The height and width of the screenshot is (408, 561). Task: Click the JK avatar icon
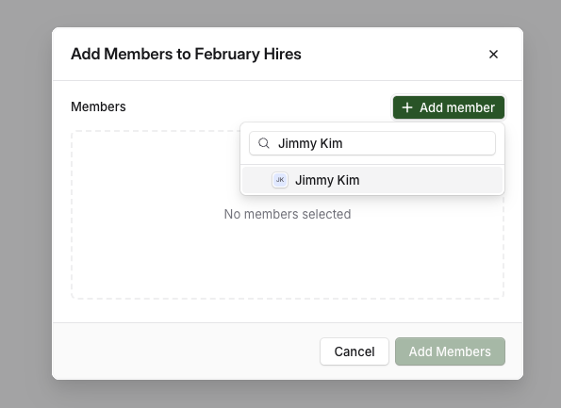pos(280,180)
